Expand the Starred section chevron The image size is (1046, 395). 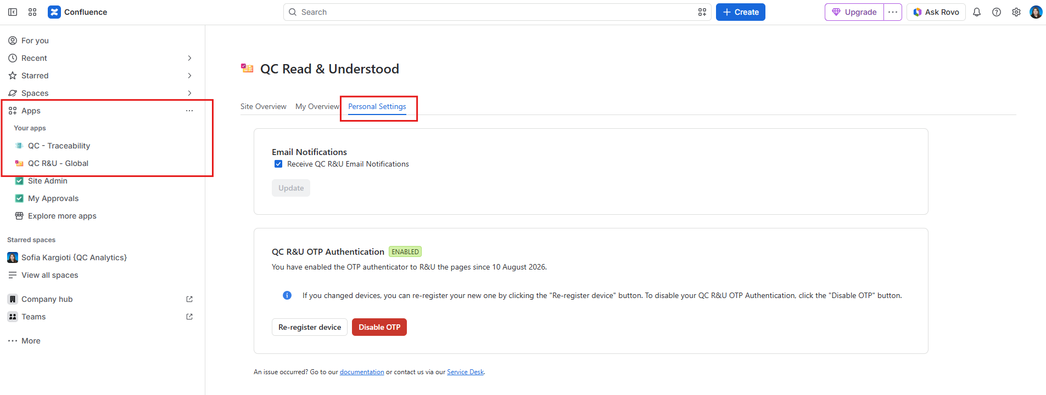coord(189,76)
